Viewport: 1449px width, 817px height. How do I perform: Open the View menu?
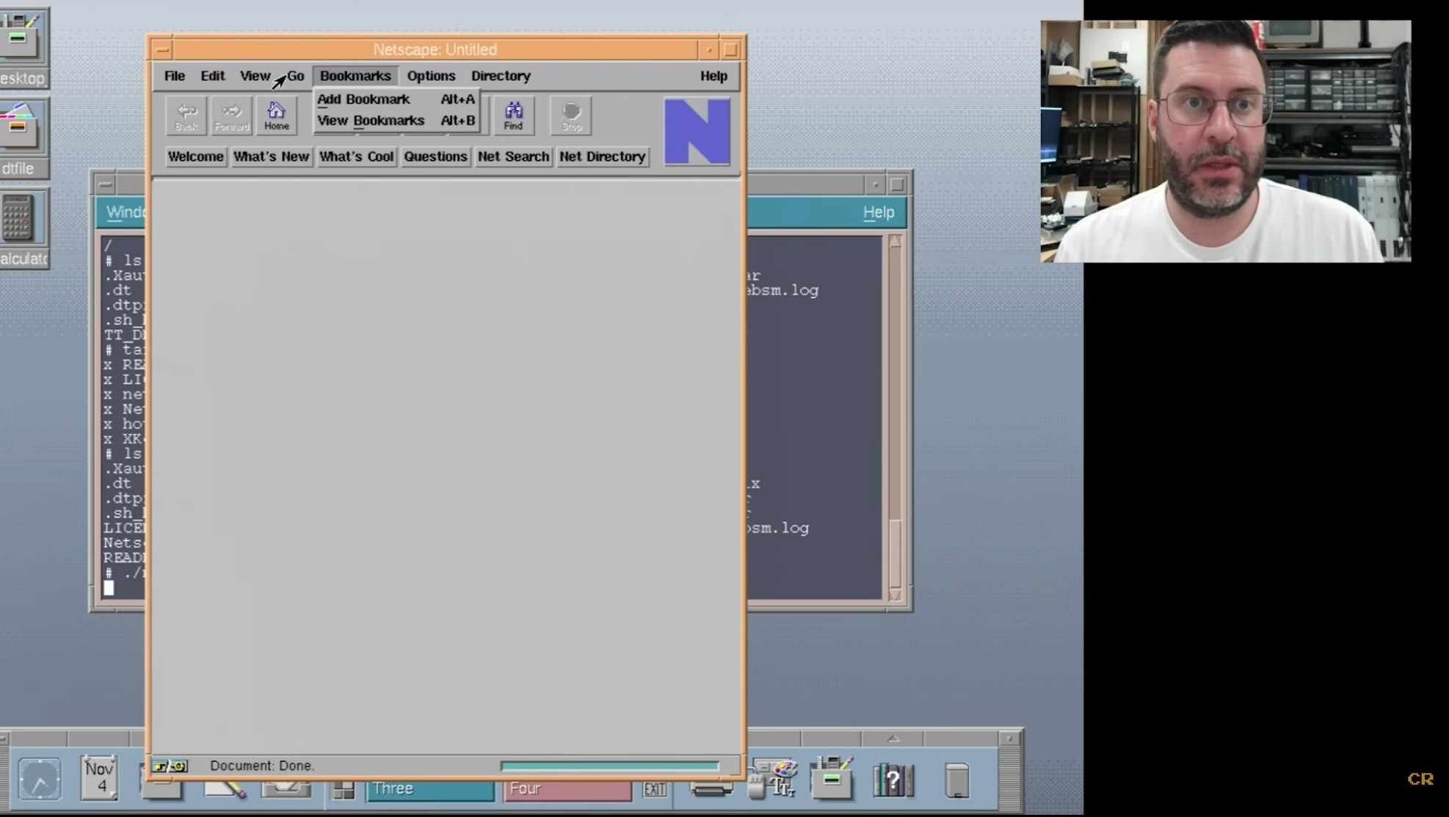tap(255, 76)
